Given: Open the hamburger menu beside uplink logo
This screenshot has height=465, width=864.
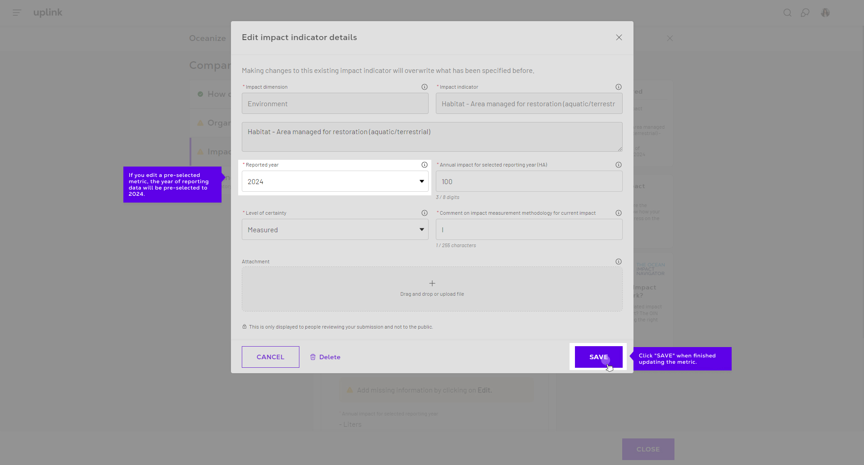Looking at the screenshot, I should click(x=17, y=13).
